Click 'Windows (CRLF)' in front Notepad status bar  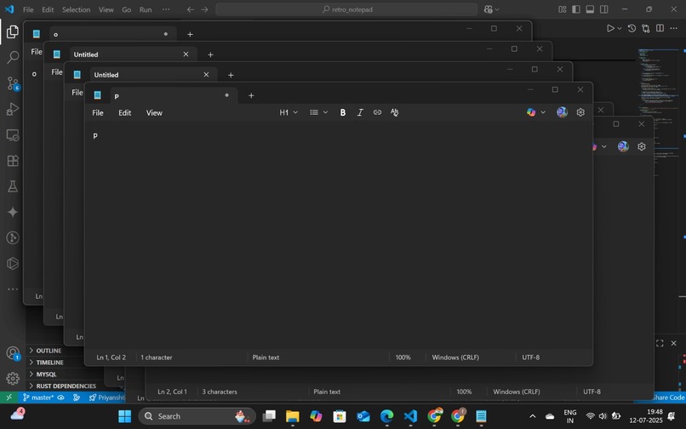pos(455,357)
